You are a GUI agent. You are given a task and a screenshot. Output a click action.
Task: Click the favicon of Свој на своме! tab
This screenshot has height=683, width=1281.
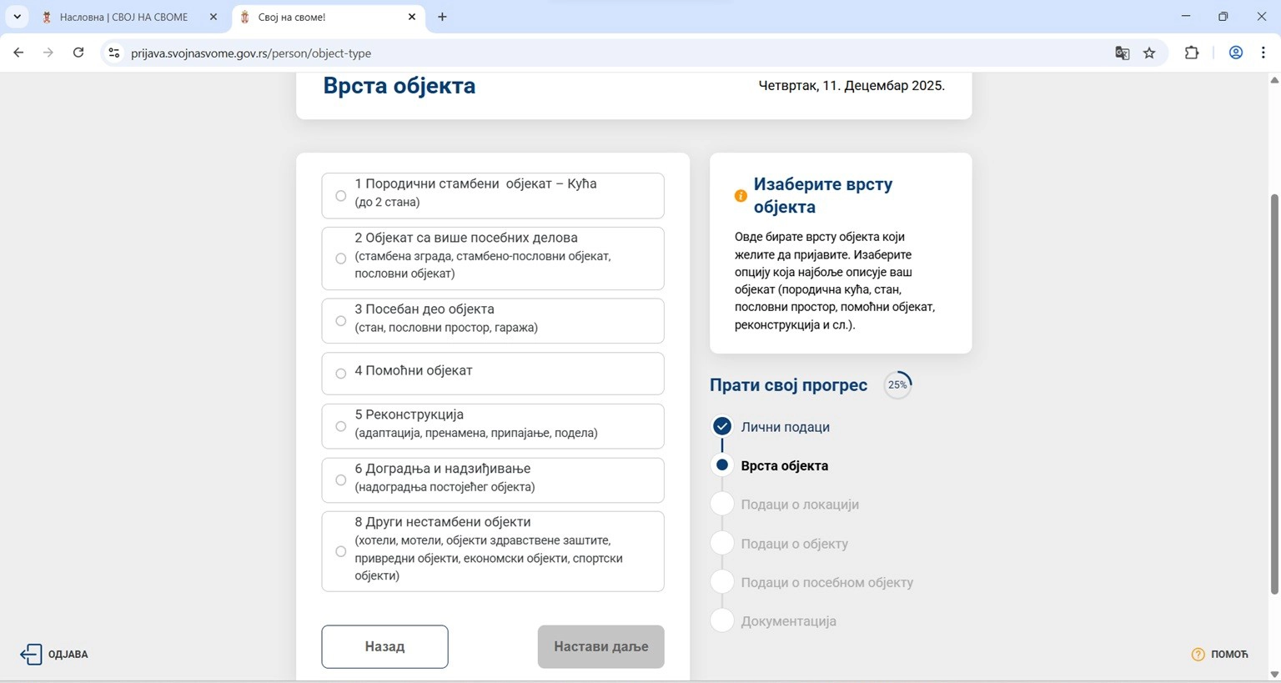pos(245,17)
